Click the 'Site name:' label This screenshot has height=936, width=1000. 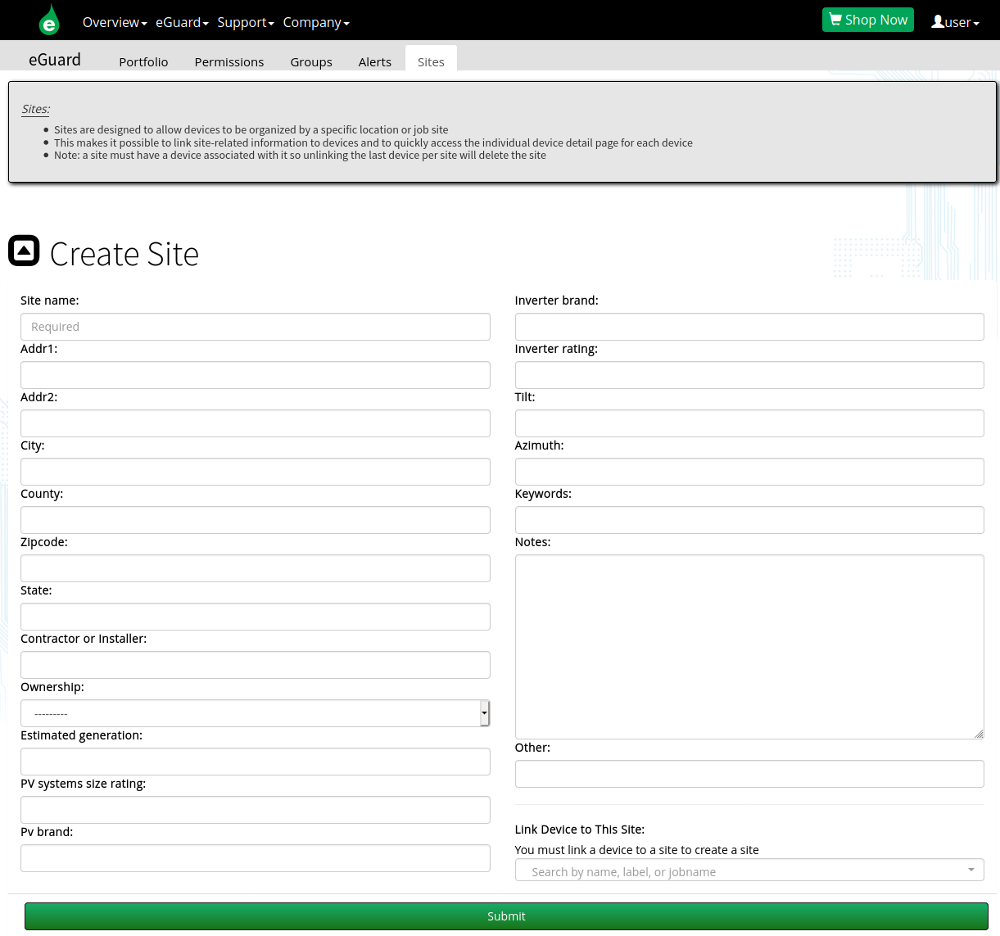coord(50,301)
